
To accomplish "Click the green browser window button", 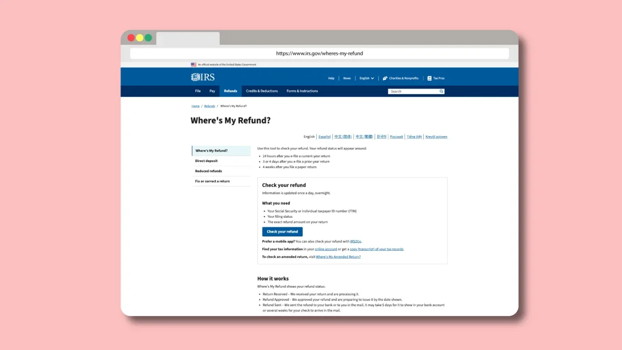I will pos(148,38).
